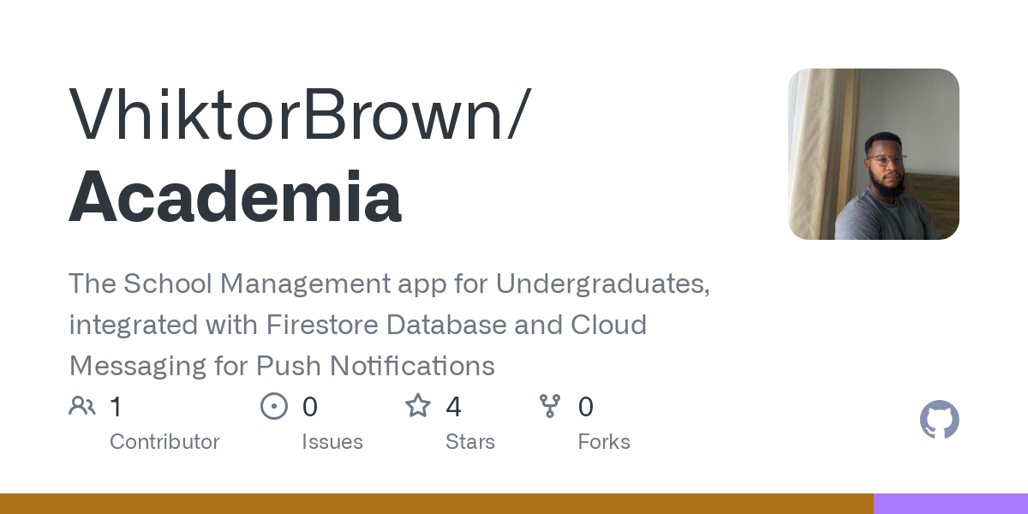Click the purple language bar segment

pyautogui.click(x=951, y=504)
